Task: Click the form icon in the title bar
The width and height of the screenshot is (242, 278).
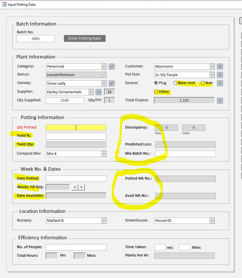Action: pyautogui.click(x=4, y=5)
